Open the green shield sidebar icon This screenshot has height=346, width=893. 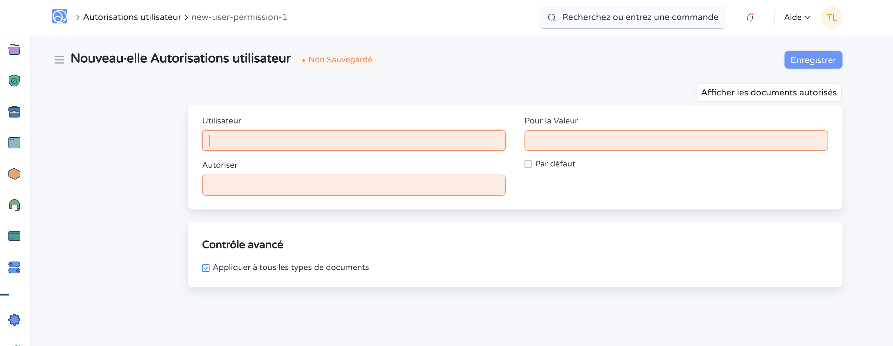click(14, 80)
